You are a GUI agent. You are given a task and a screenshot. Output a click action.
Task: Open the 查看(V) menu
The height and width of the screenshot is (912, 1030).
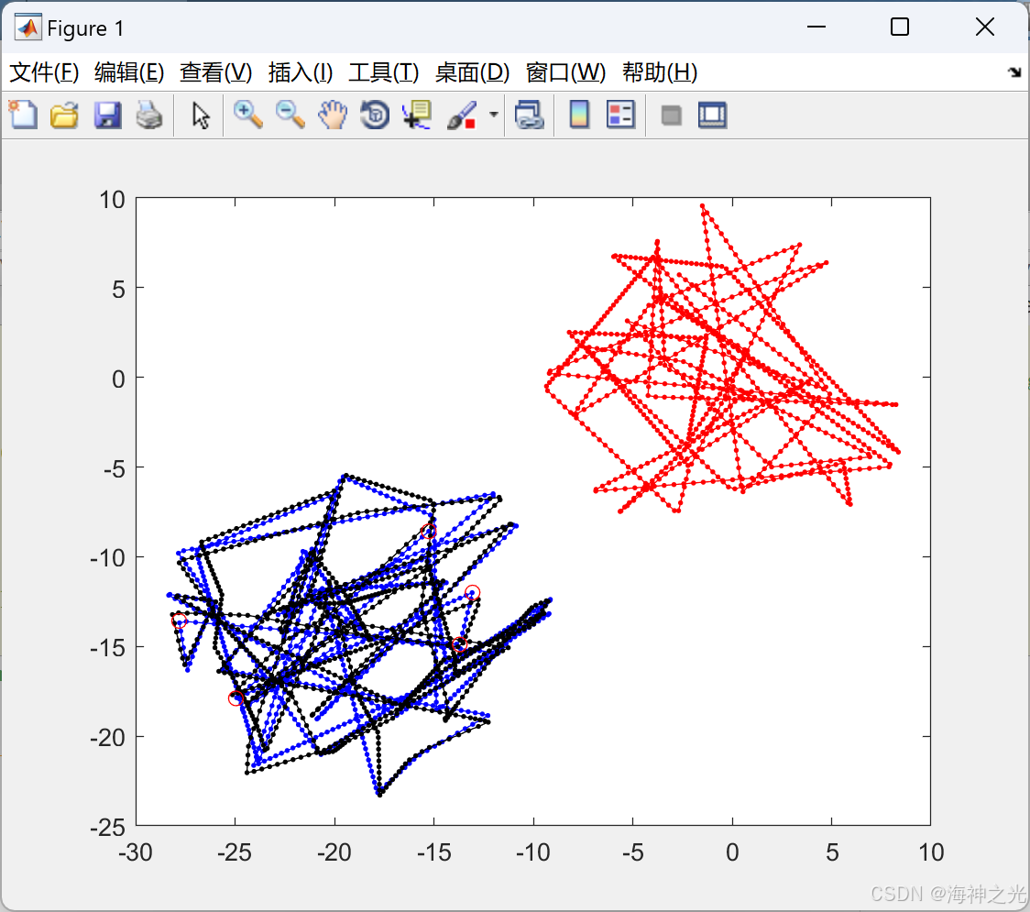(215, 72)
